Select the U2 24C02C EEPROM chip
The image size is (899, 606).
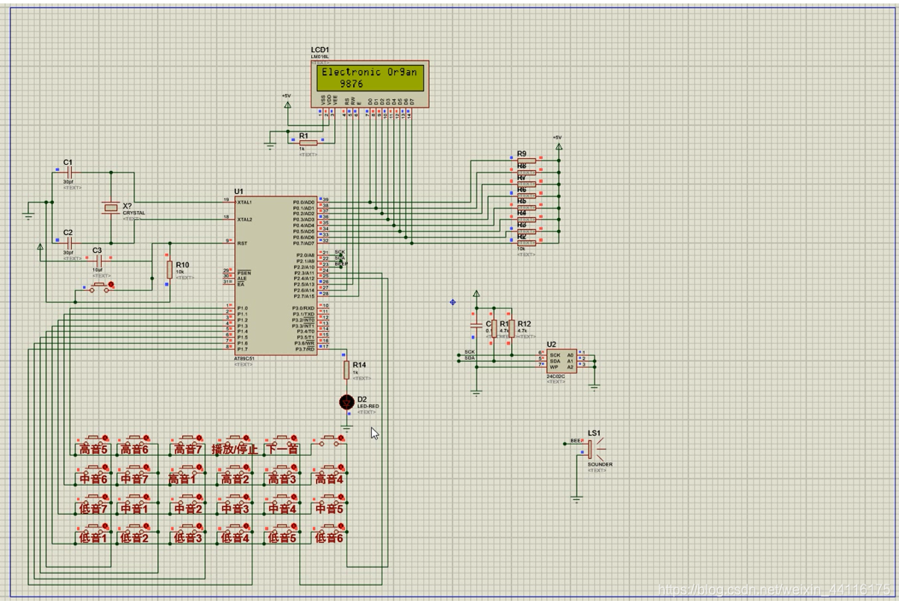click(562, 362)
